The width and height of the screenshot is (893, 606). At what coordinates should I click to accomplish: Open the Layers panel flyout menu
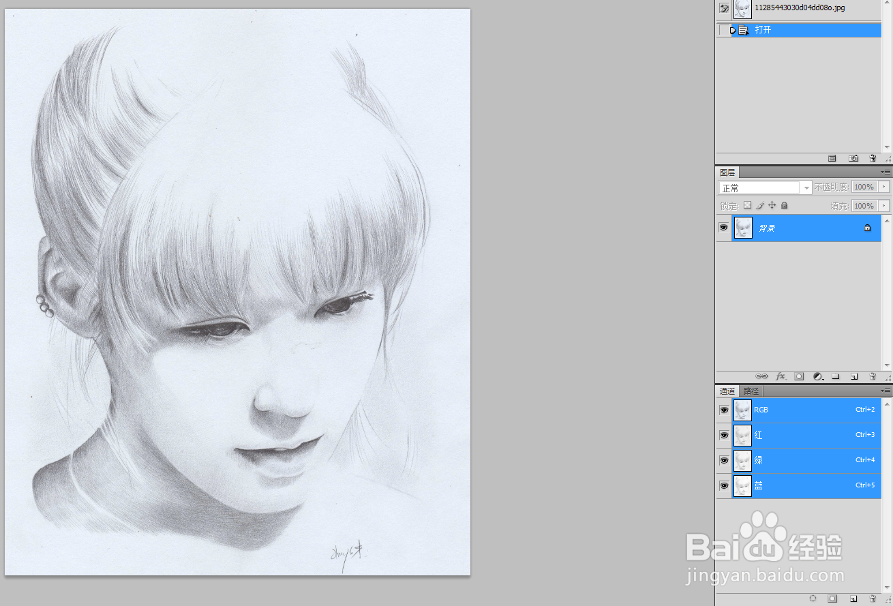pyautogui.click(x=886, y=172)
